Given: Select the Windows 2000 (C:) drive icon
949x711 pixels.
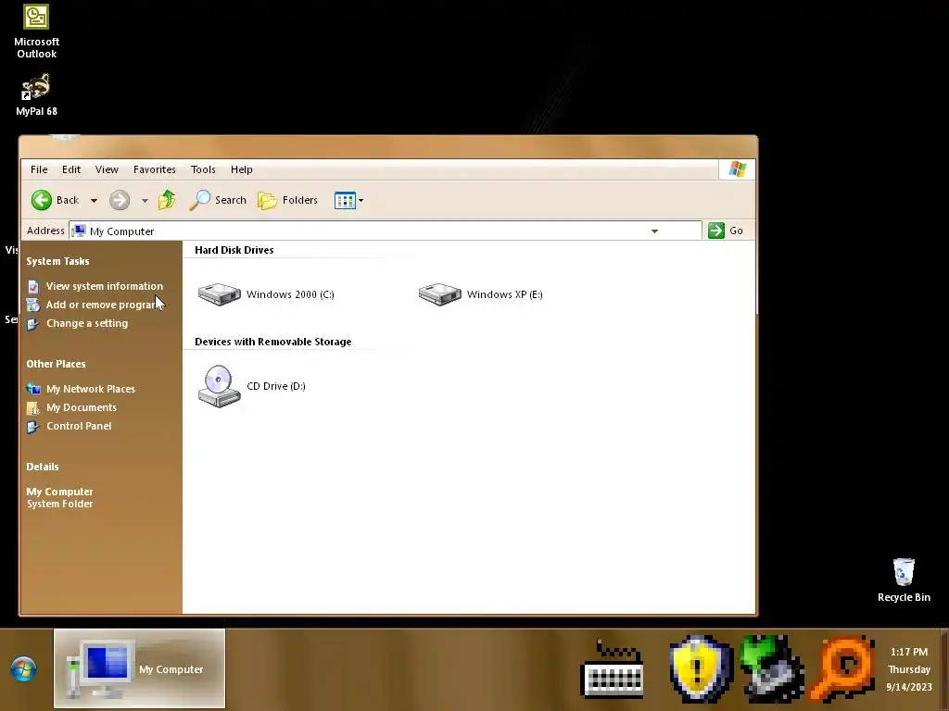Looking at the screenshot, I should point(219,294).
